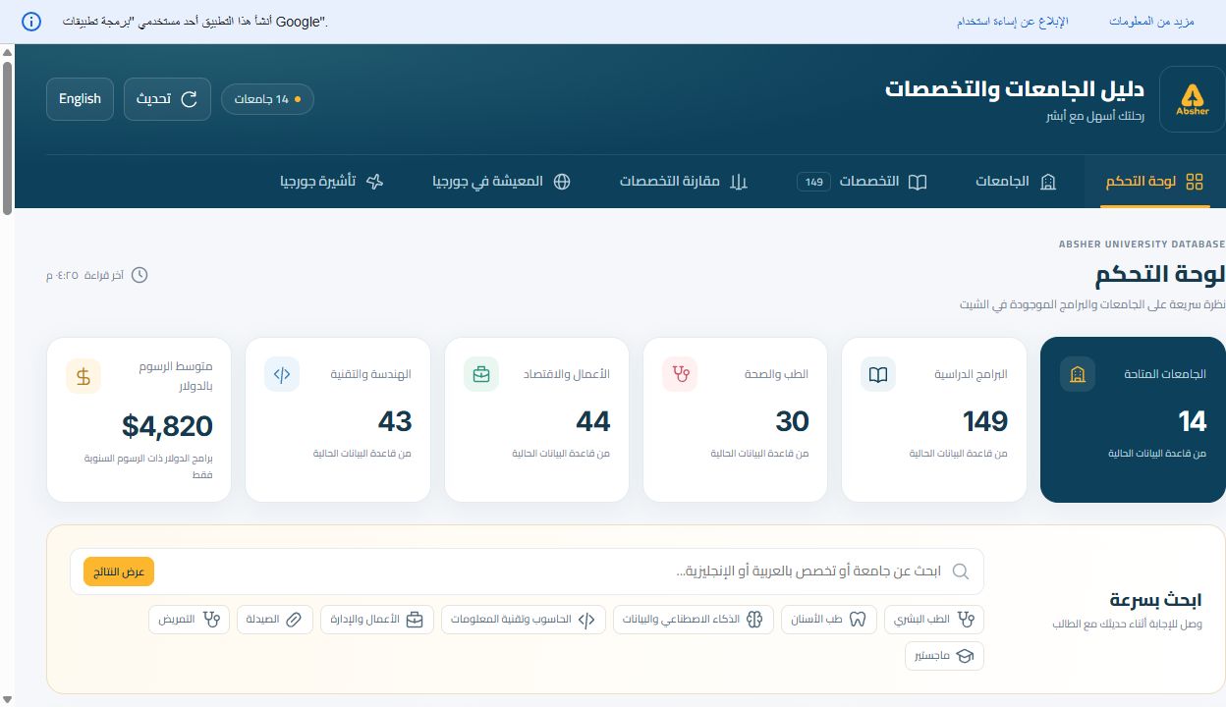Click the pill icon in الصيدلة chip

[294, 620]
